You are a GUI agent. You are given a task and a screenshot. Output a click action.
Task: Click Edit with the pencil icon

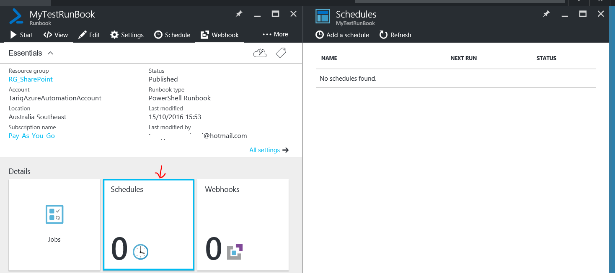click(89, 35)
